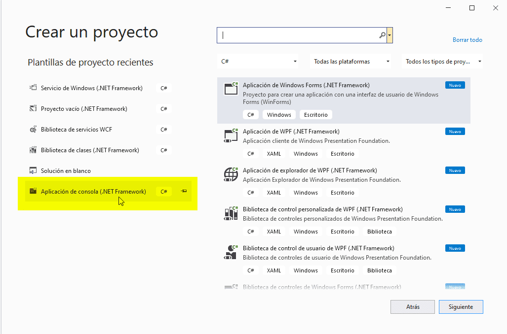Image resolution: width=507 pixels, height=334 pixels.
Task: Click the magnifier search icon
Action: (382, 35)
